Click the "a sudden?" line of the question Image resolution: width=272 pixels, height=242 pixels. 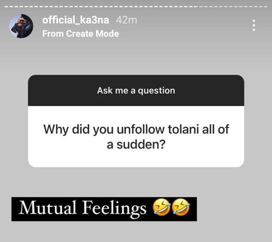(x=136, y=144)
